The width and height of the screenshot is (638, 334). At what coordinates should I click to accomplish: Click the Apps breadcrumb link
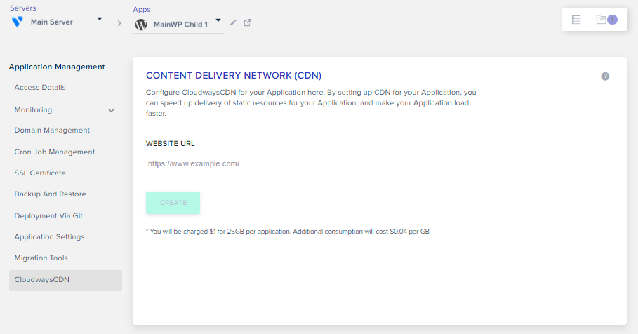pyautogui.click(x=142, y=9)
